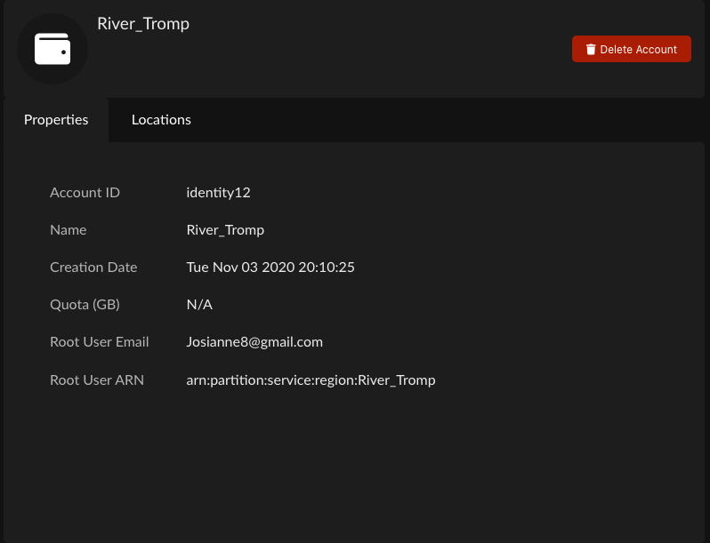Switch to the Properties tab

point(56,120)
